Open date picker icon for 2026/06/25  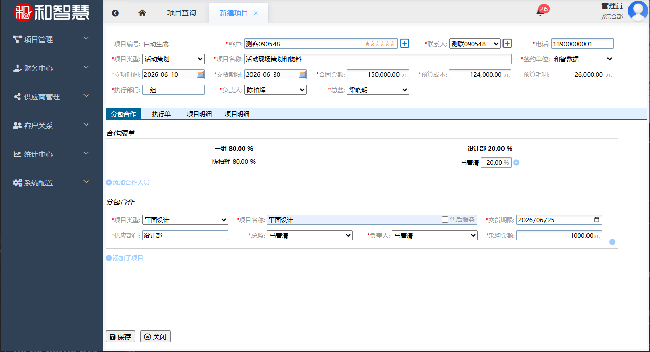(597, 220)
